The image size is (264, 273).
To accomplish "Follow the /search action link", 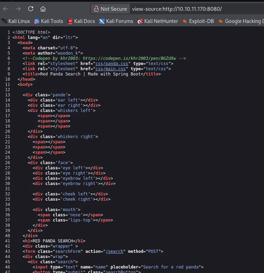I will 114,251.
